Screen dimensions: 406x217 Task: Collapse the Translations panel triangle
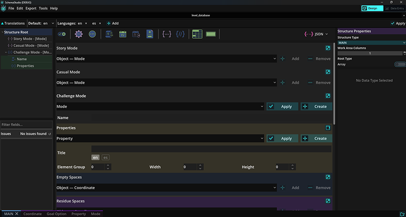pyautogui.click(x=2, y=23)
